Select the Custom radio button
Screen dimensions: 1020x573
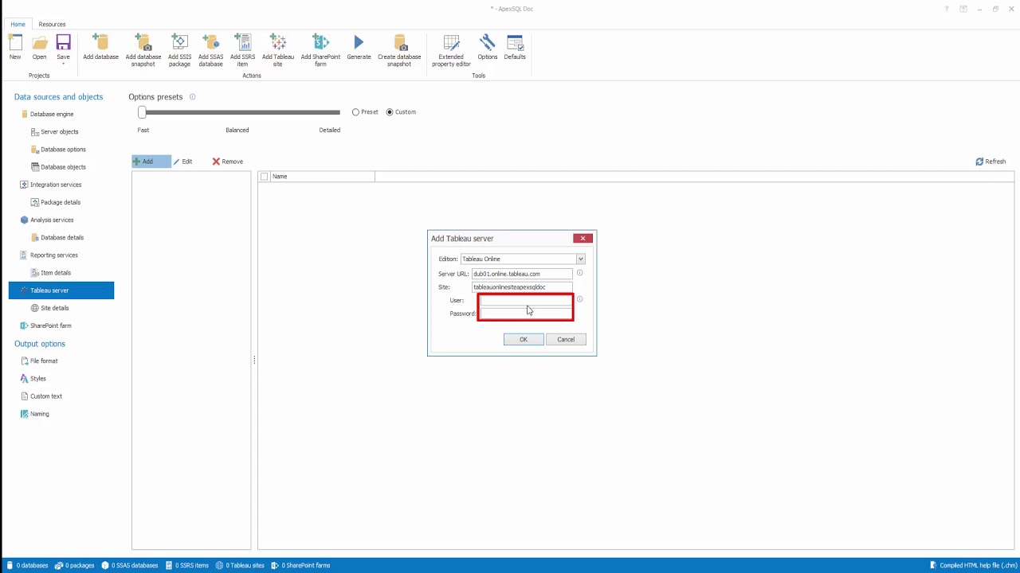390,112
